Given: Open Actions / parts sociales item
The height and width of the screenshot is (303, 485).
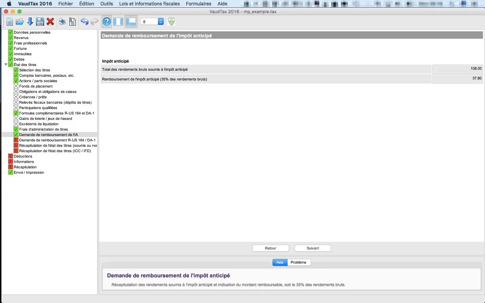Looking at the screenshot, I should [38, 81].
